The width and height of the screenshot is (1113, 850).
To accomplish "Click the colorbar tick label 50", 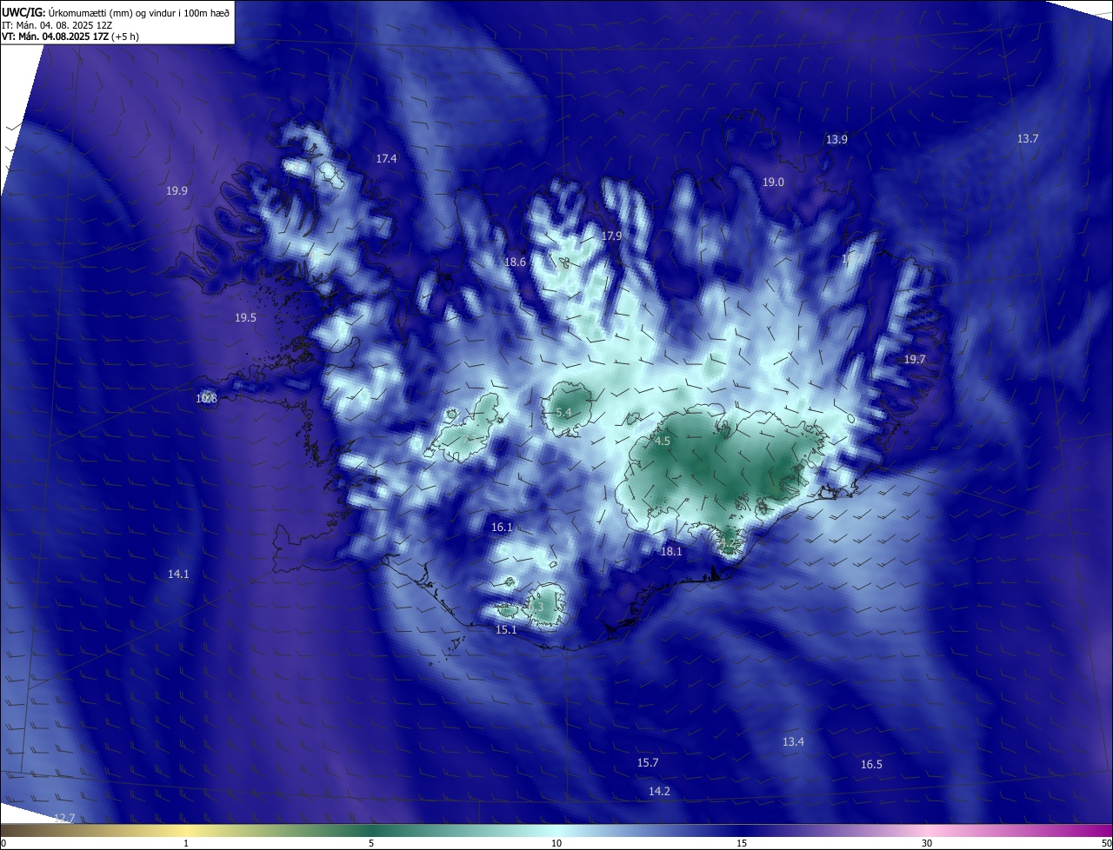I will tap(1106, 844).
